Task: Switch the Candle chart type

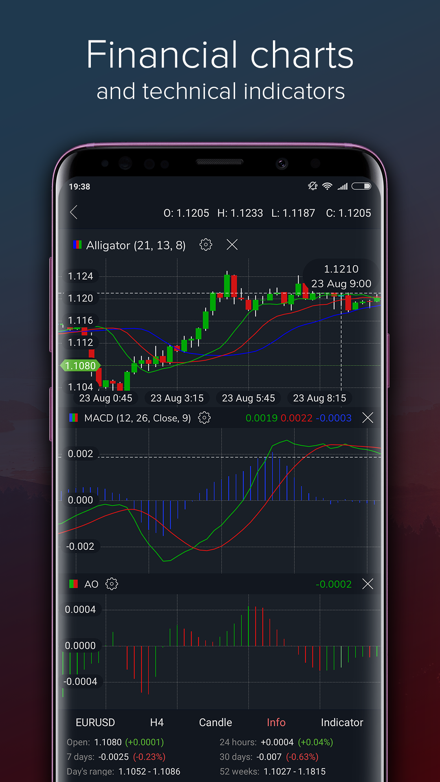Action: (216, 723)
